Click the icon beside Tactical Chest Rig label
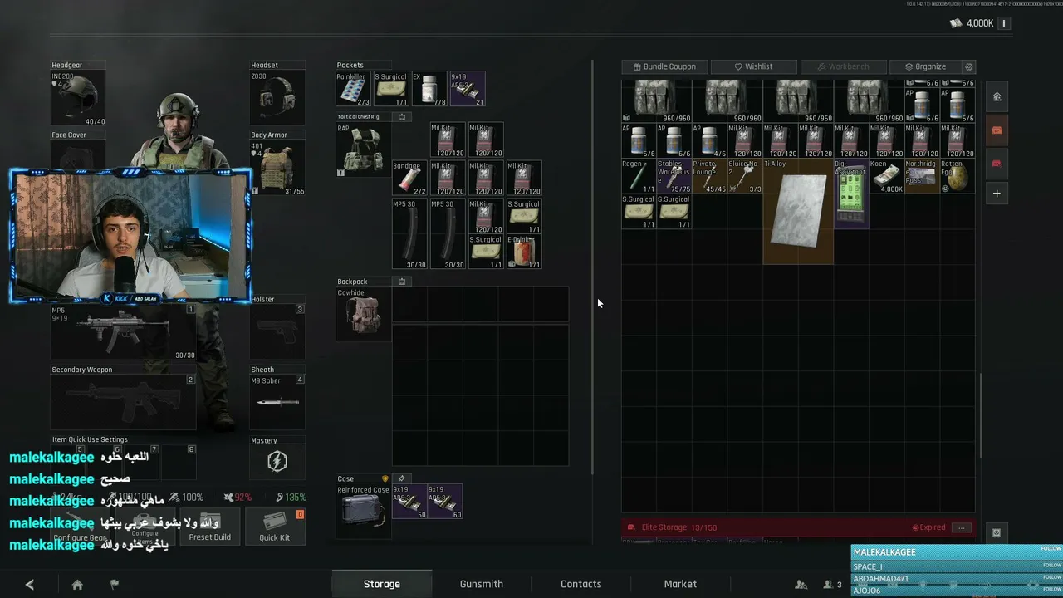The image size is (1063, 598). point(402,117)
